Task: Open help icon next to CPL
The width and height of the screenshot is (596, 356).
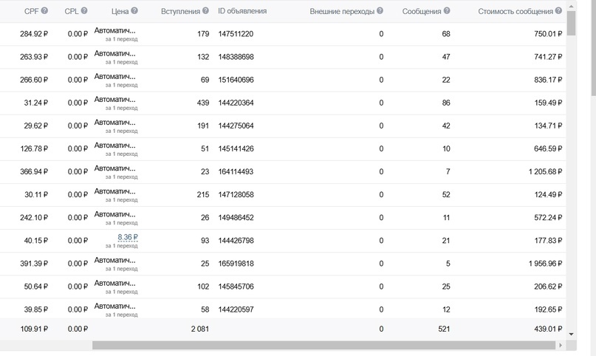Action: 84,10
